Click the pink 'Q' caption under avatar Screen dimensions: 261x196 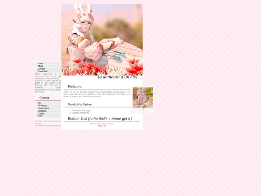click(143, 109)
